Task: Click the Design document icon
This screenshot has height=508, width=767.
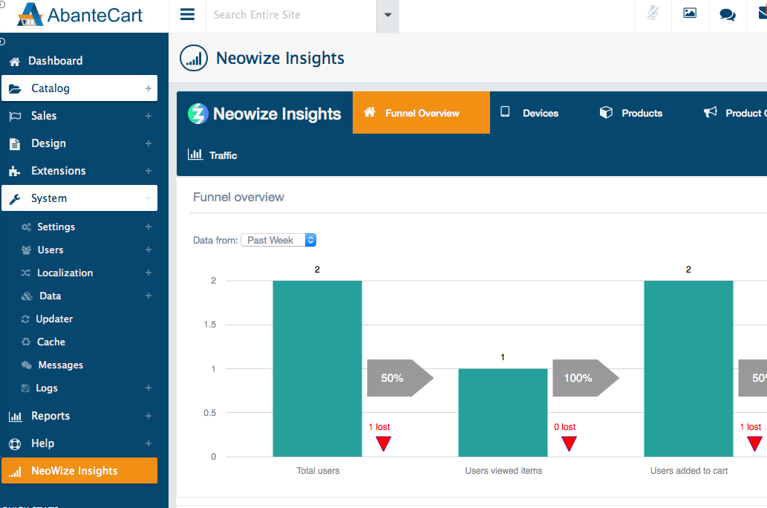Action: coord(15,144)
